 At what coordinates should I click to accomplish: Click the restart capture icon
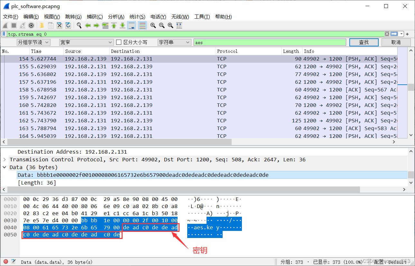tap(23, 25)
